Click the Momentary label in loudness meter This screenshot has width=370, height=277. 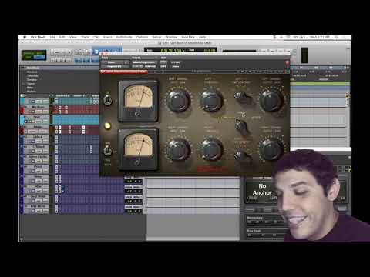coord(254,218)
